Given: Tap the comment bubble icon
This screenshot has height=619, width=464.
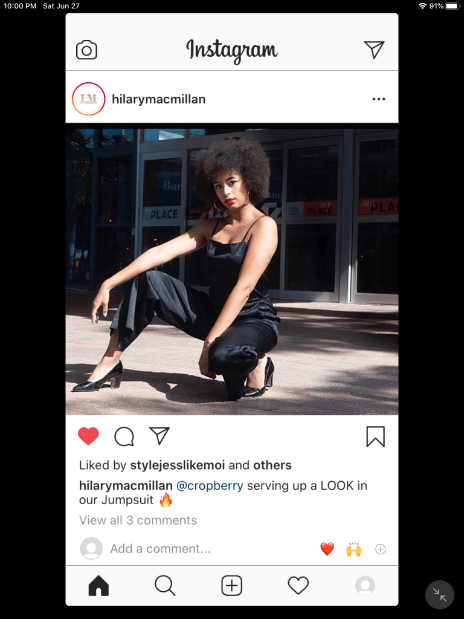Looking at the screenshot, I should point(124,436).
